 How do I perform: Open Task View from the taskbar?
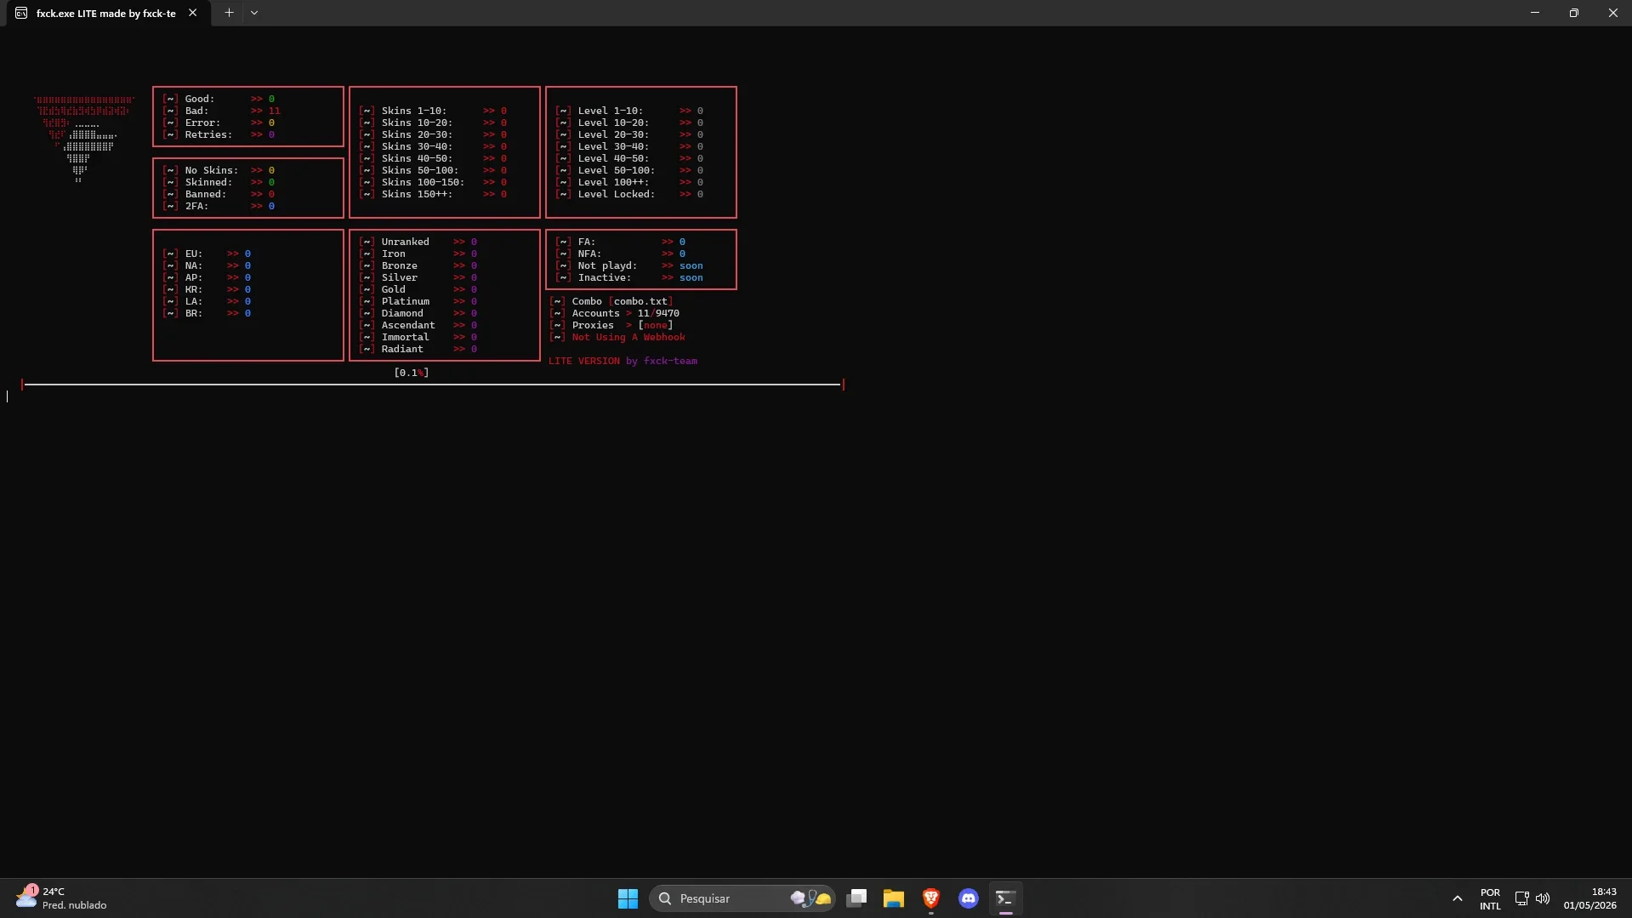click(856, 898)
